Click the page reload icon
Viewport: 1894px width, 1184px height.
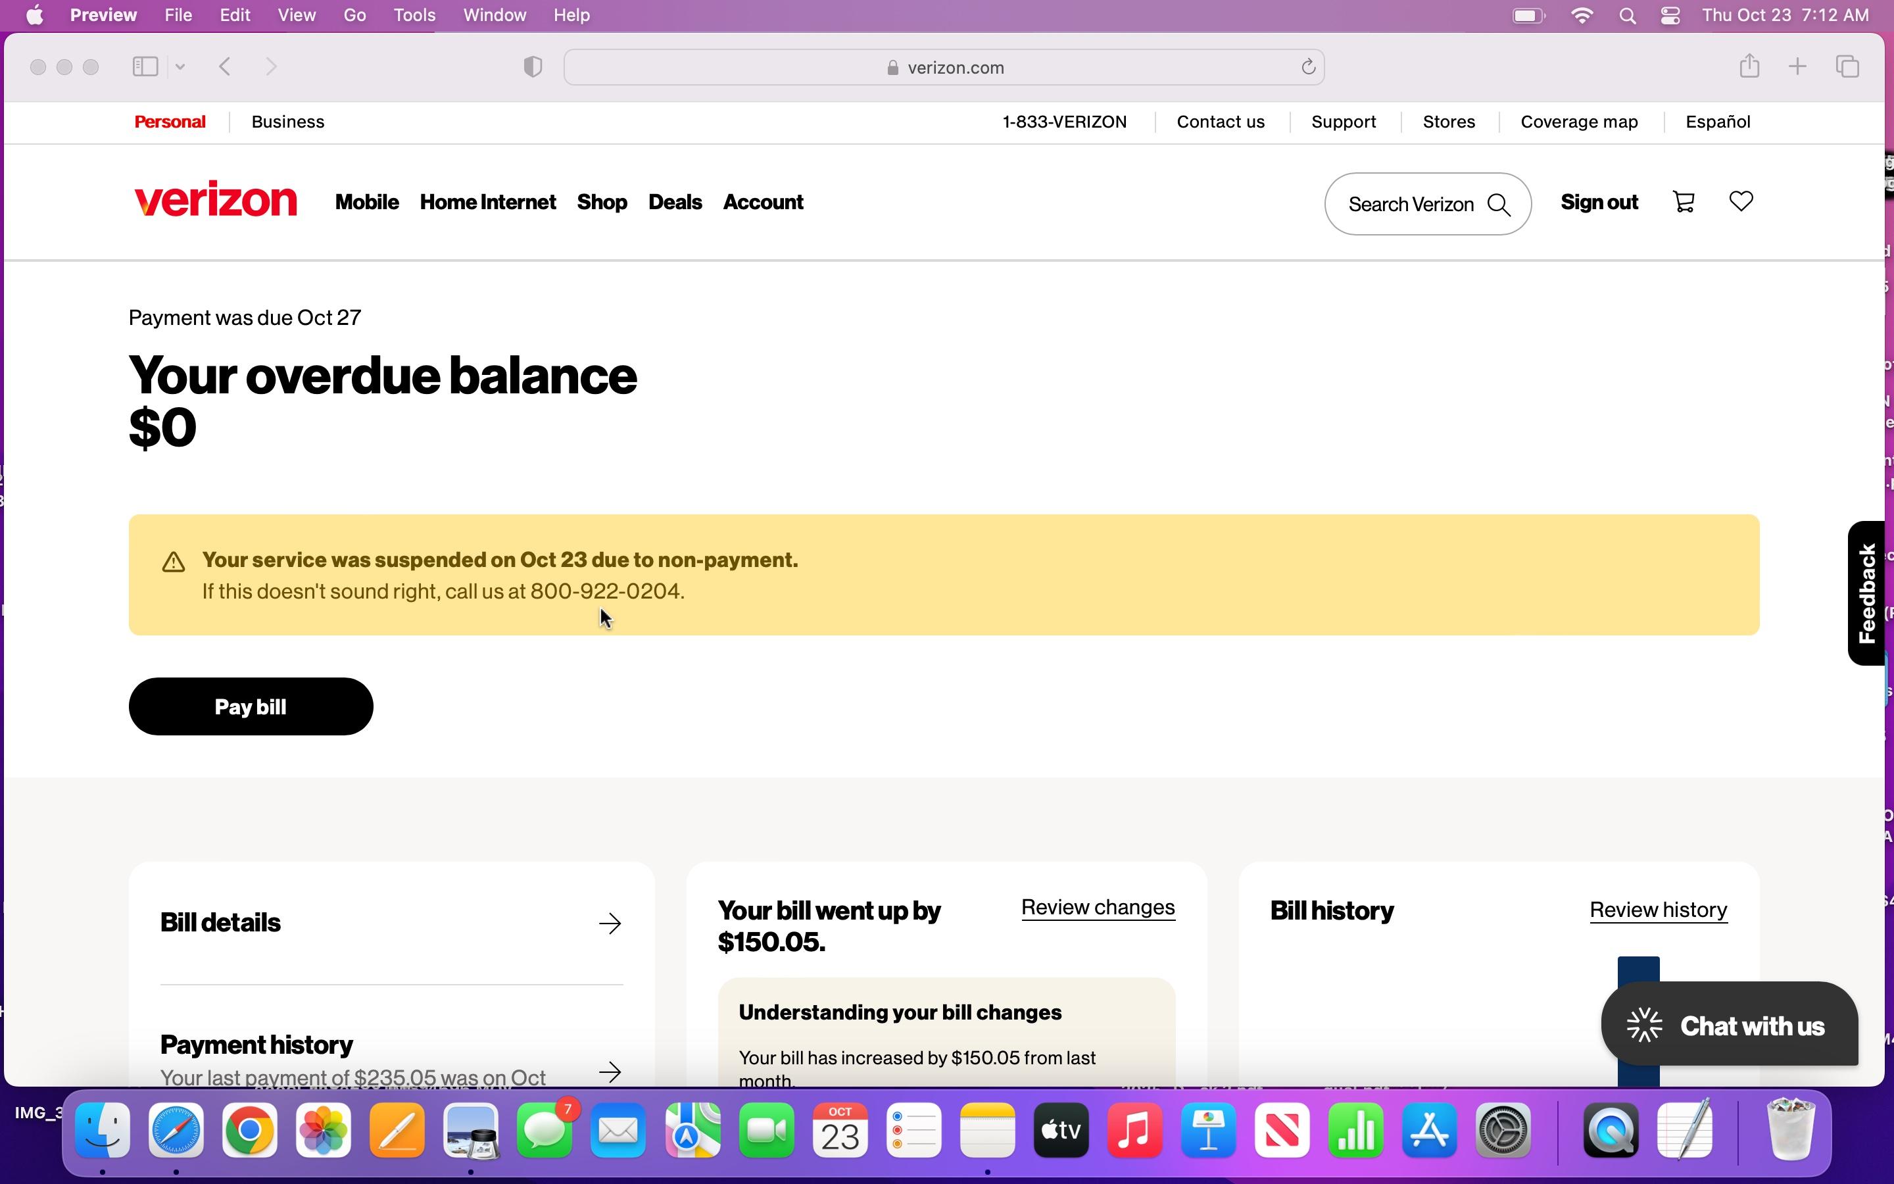coord(1308,67)
